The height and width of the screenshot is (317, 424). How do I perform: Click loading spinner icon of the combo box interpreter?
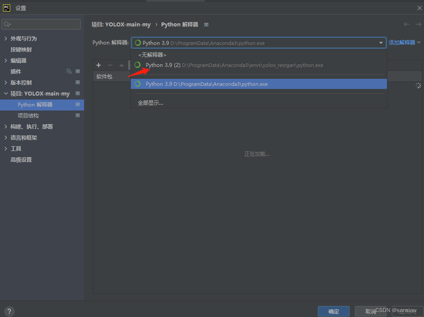point(138,43)
